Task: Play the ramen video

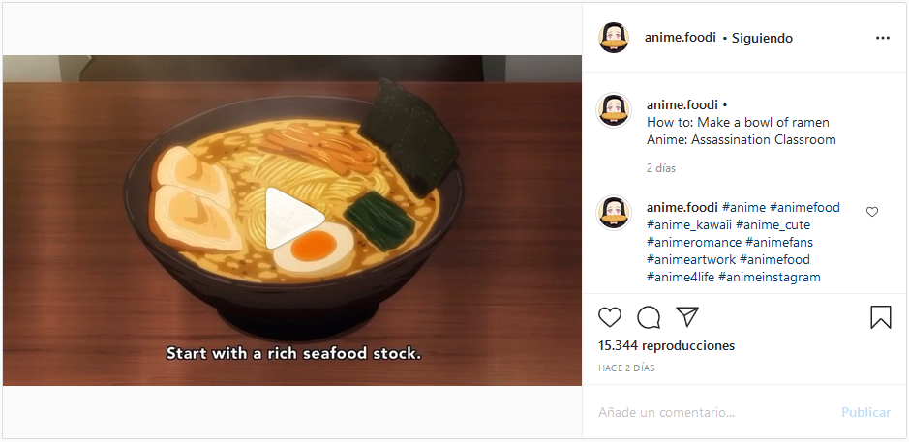Action: 294,219
